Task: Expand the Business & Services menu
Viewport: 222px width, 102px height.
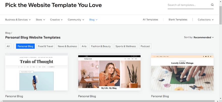Action: pyautogui.click(x=18, y=20)
